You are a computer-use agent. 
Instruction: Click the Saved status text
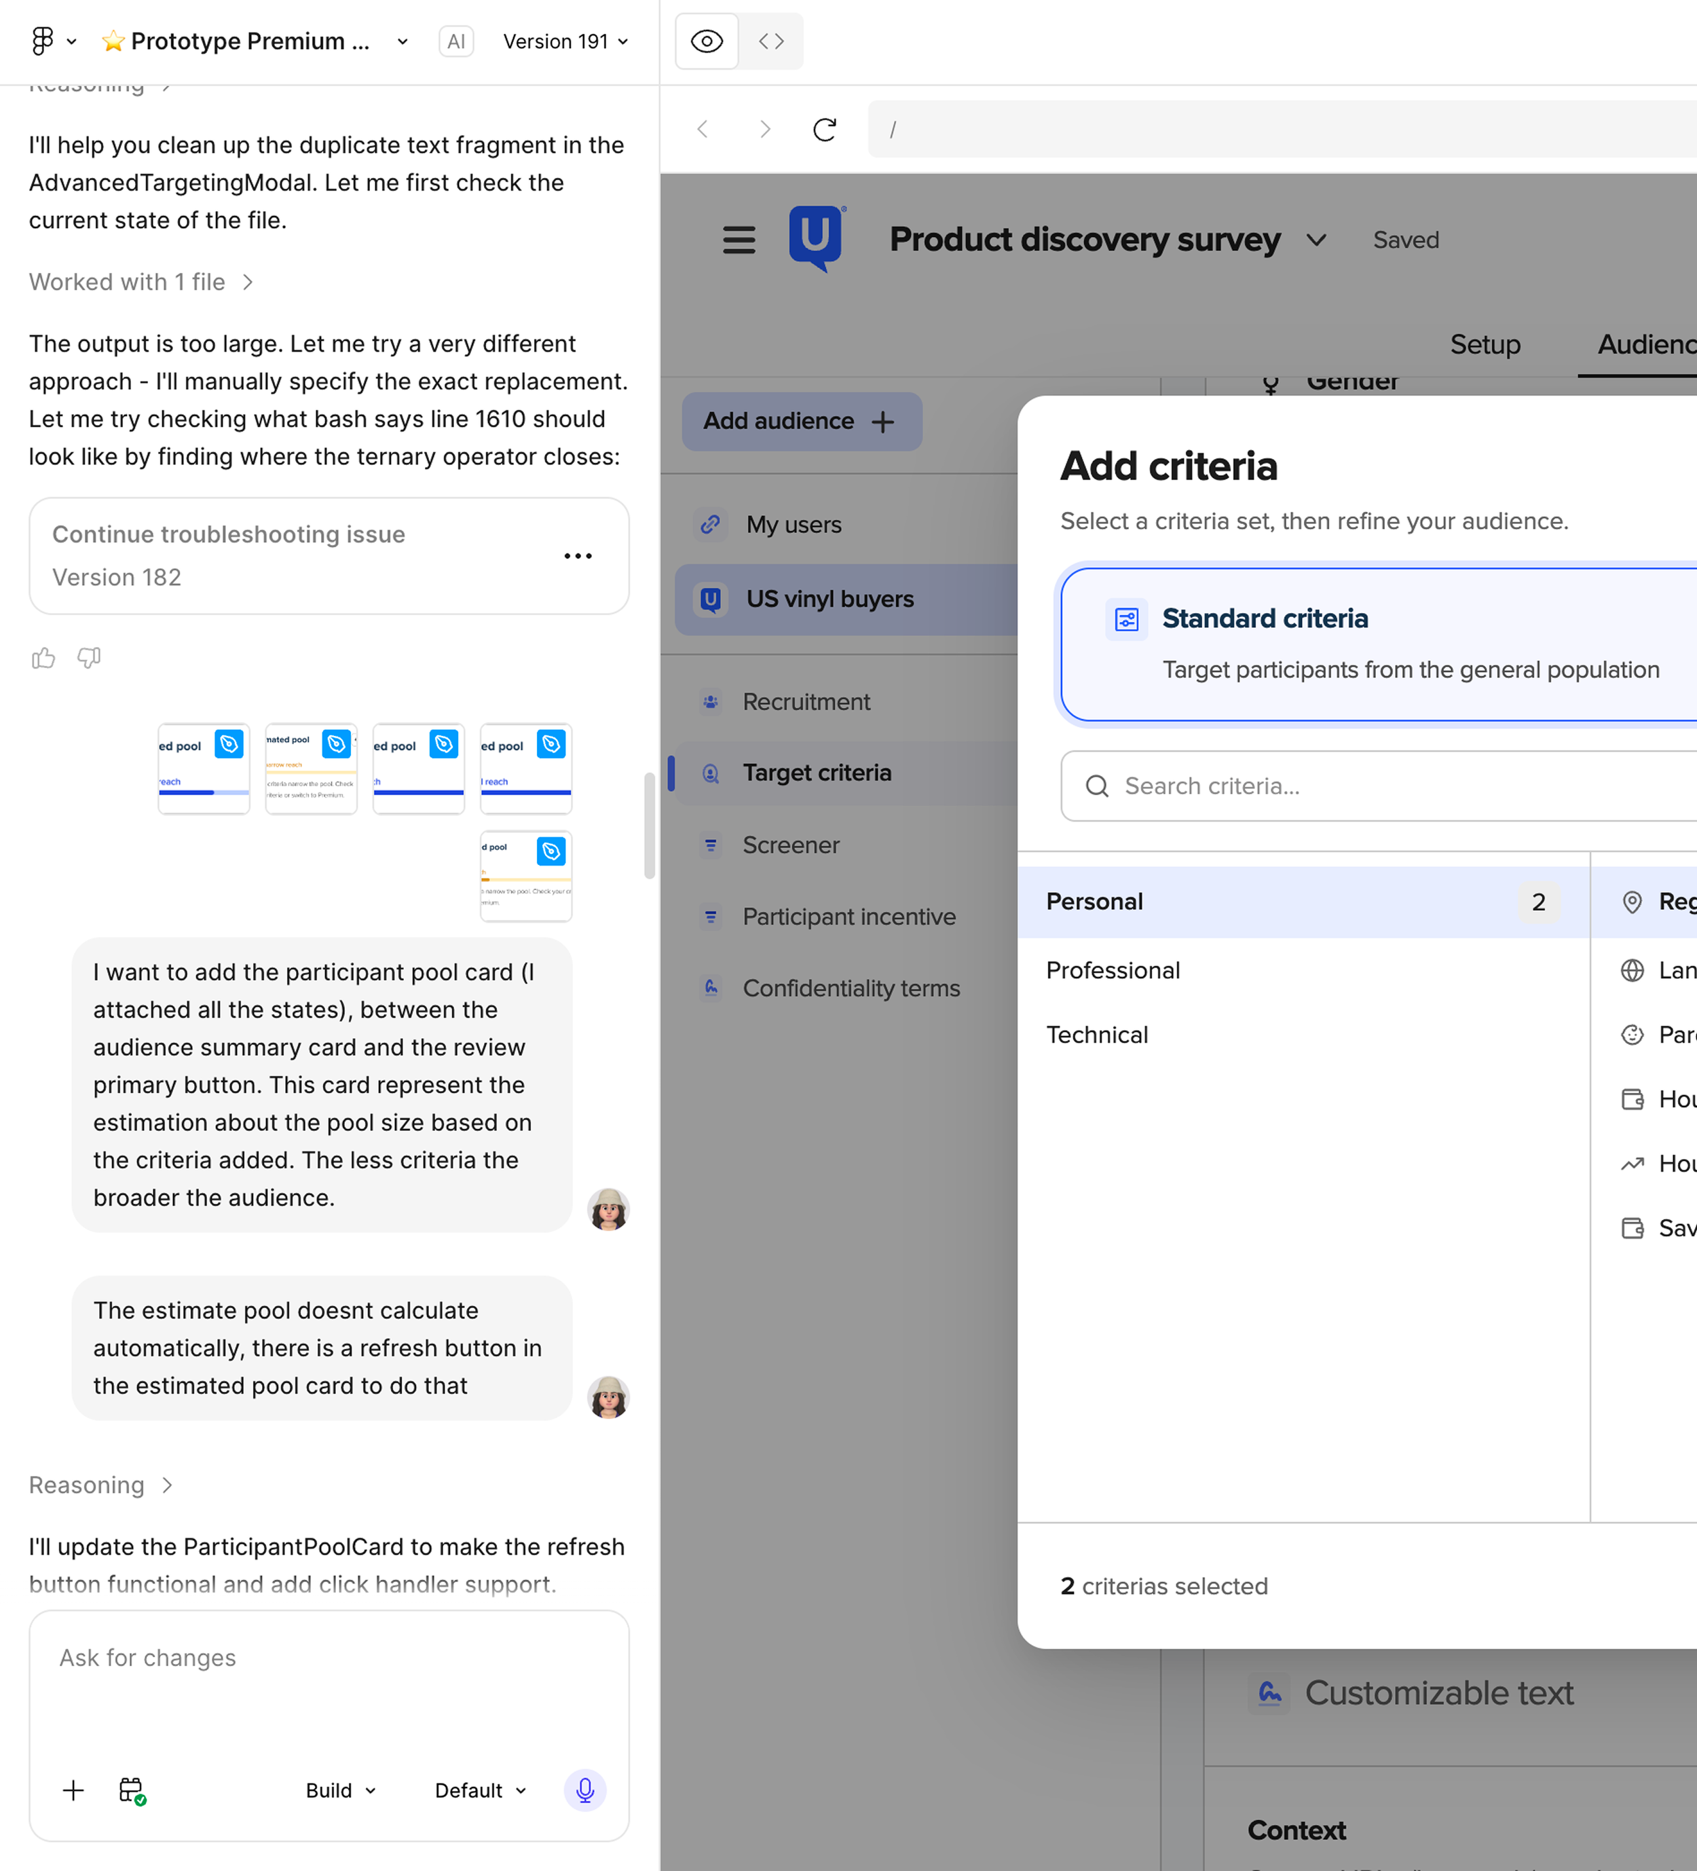click(x=1406, y=240)
